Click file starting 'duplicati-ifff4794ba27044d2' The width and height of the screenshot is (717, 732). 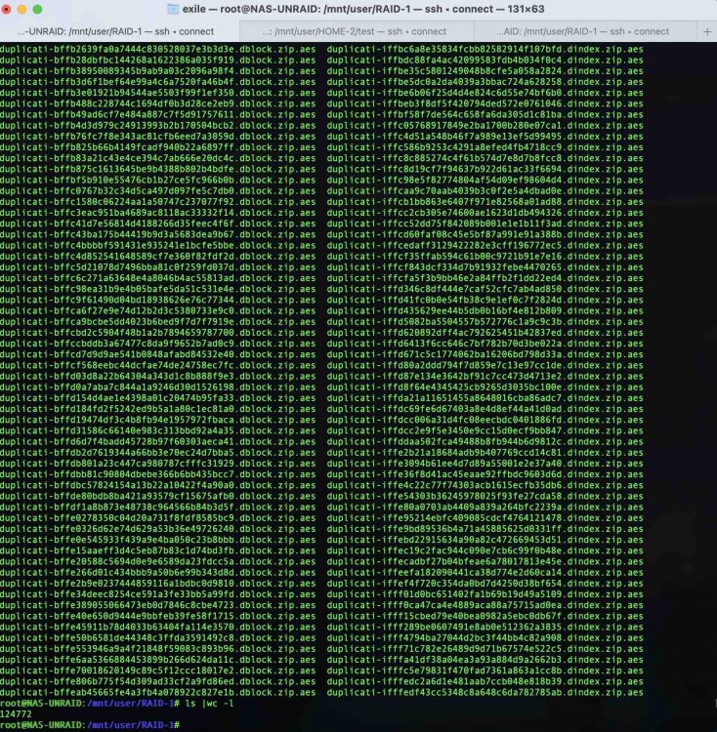pos(485,637)
